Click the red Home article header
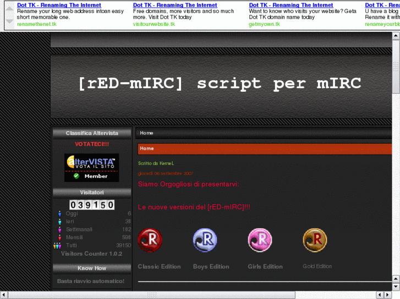400x299 pixels. click(x=265, y=149)
